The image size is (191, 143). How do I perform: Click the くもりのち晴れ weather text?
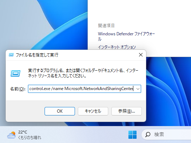pos(30,138)
